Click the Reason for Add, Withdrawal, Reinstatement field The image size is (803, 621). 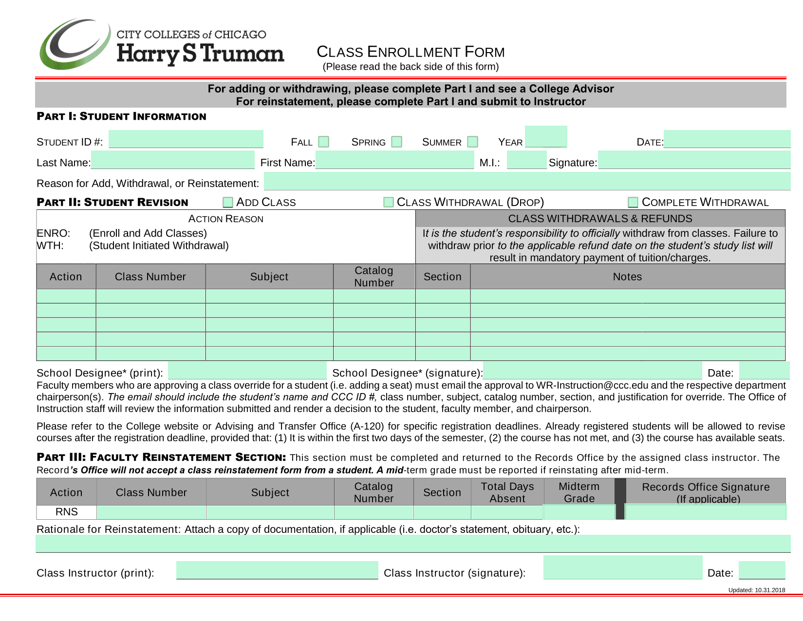(x=527, y=181)
